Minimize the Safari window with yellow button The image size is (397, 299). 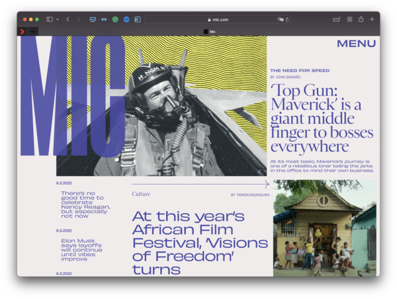(x=30, y=19)
